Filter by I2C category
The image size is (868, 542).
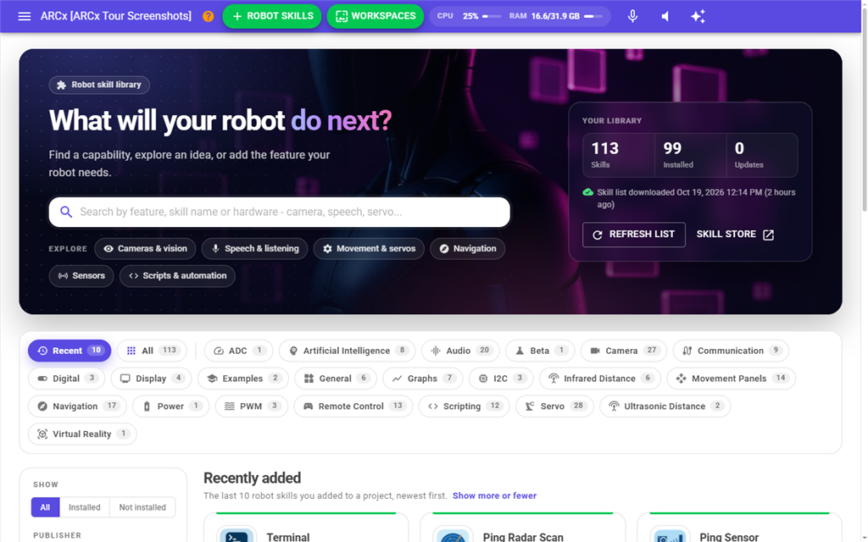(501, 379)
